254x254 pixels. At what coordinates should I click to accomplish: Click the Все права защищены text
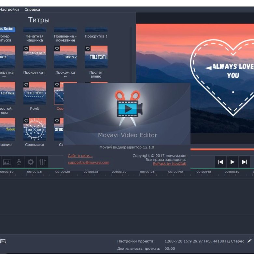coord(166,160)
